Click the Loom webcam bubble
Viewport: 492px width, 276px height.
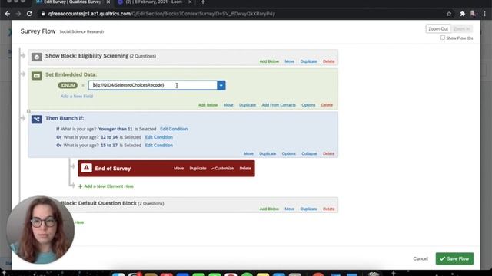pyautogui.click(x=40, y=230)
